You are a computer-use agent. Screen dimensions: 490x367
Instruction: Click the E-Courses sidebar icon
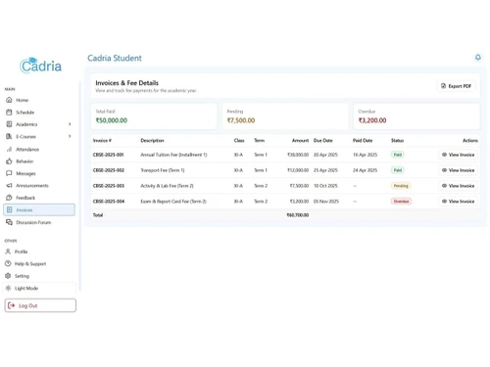pos(9,136)
